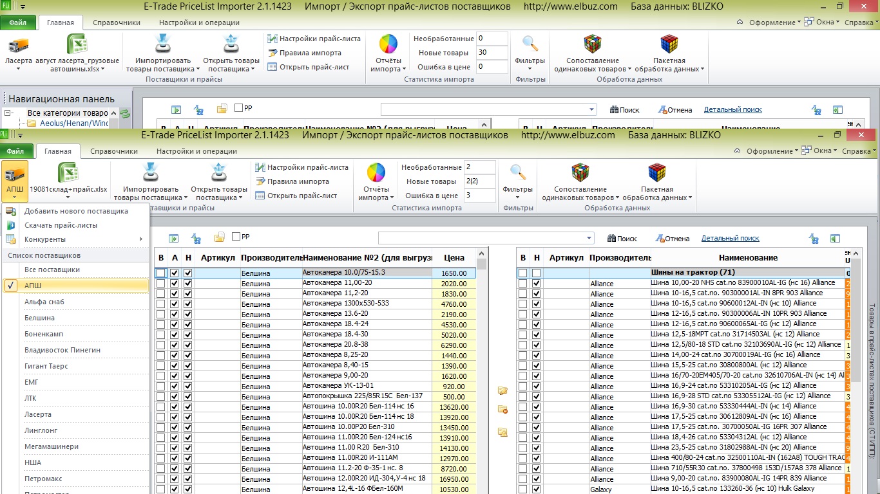Select Добавить нового поставщика menu entry
This screenshot has height=494, width=880.
coord(76,211)
